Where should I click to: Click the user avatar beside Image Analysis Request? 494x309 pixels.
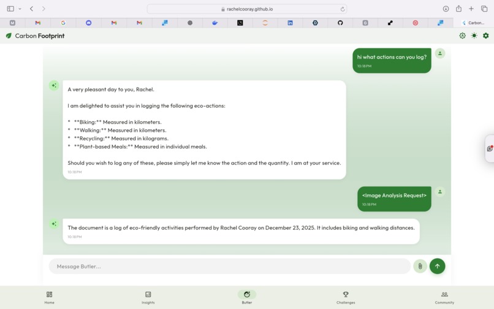point(440,191)
